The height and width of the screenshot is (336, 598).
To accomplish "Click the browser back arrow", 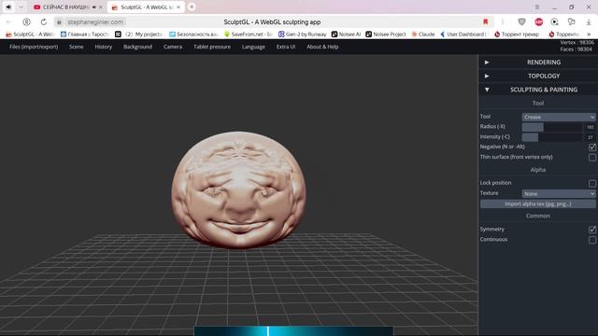I will [8, 21].
